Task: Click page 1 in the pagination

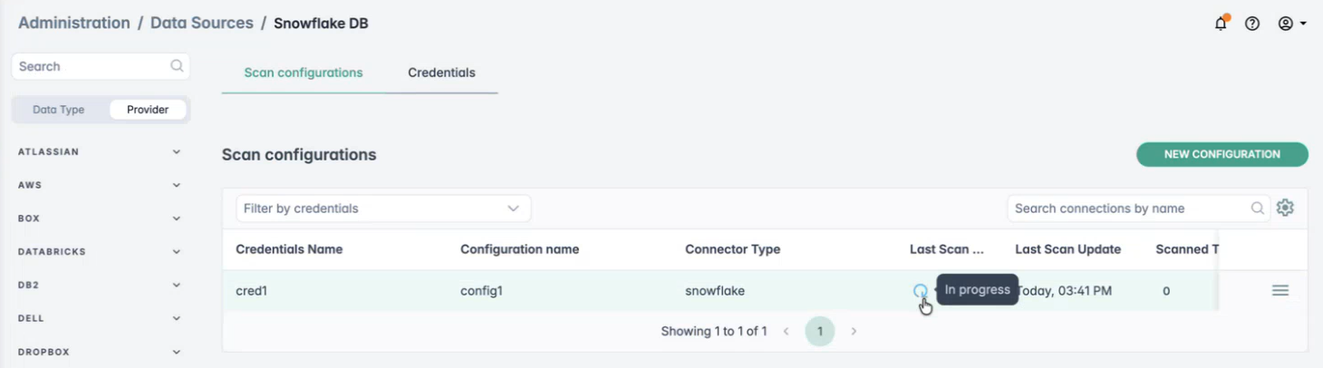Action: (x=820, y=332)
